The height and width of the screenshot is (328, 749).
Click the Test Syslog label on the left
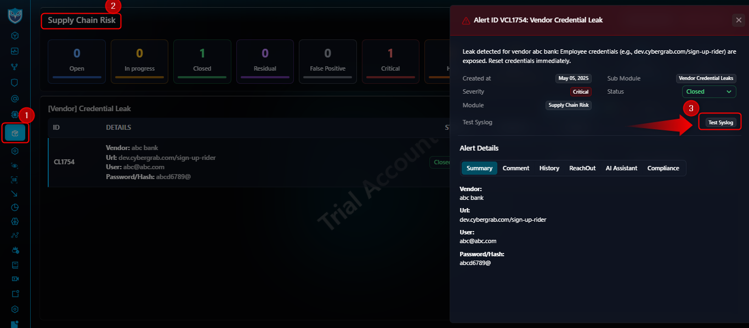click(x=478, y=122)
